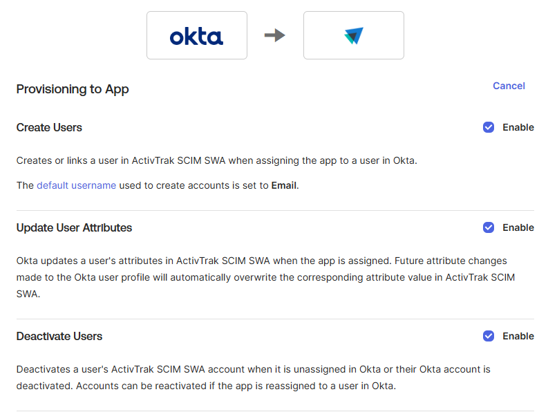The height and width of the screenshot is (412, 548).
Task: Click the gray arrow between logos
Action: tap(275, 35)
